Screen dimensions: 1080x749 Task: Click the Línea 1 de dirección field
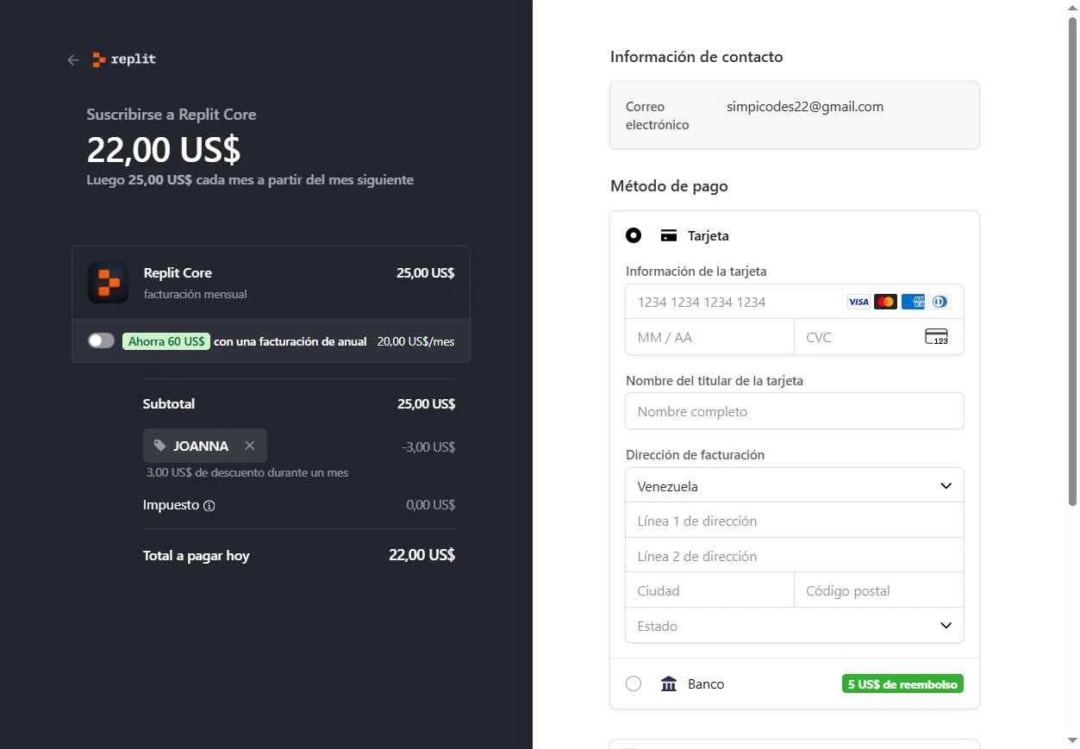(794, 521)
